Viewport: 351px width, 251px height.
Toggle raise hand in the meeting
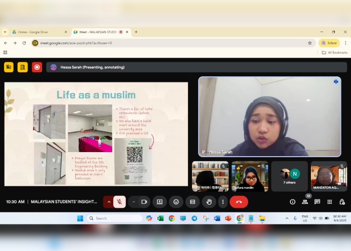(209, 202)
